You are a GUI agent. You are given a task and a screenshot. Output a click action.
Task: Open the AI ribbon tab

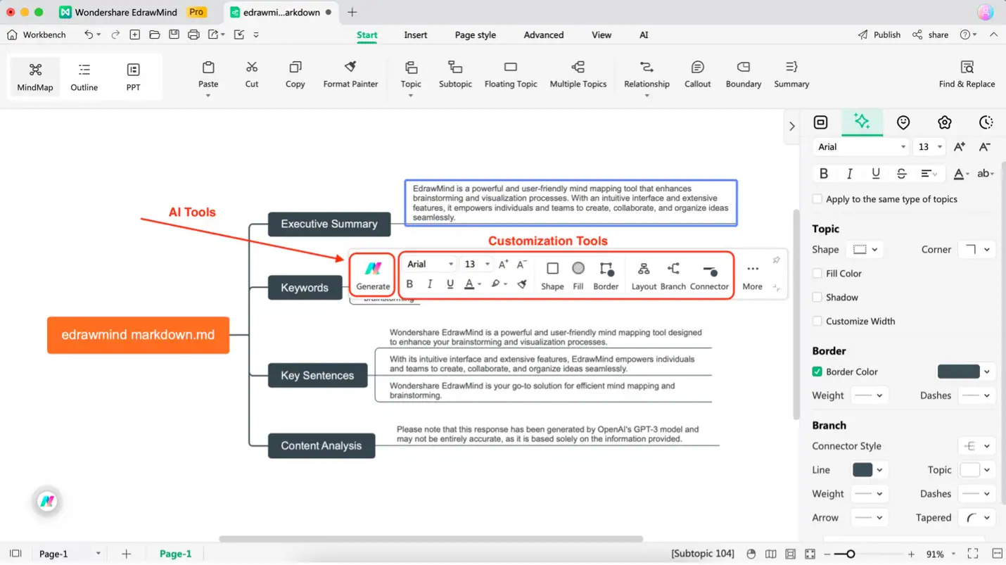(644, 34)
